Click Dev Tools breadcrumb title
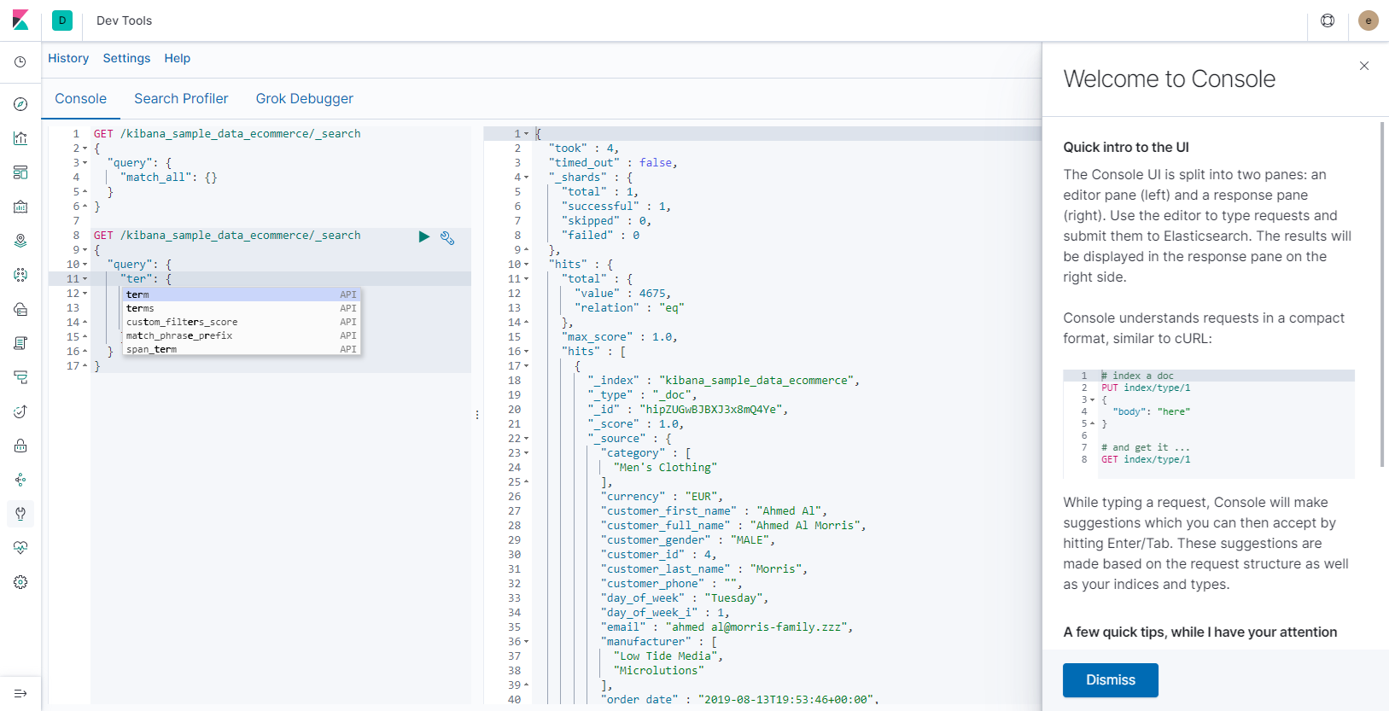 point(125,20)
